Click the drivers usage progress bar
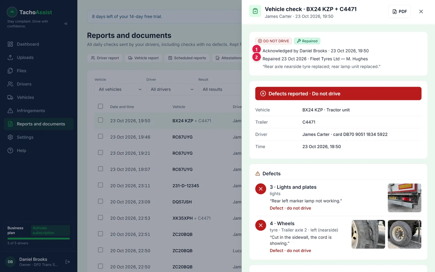Image resolution: width=435 pixels, height=272 pixels. coord(39,239)
